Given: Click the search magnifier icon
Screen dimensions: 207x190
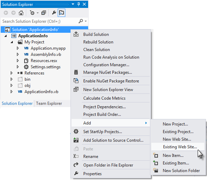Looking at the screenshot, I should tap(81, 21).
